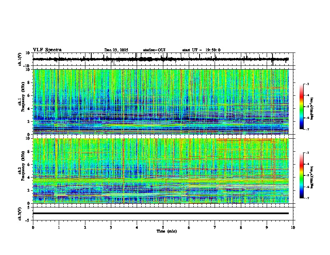Click the "5" tick on ch.3(V) axis
The width and height of the screenshot is (330, 255).
coord(29,207)
